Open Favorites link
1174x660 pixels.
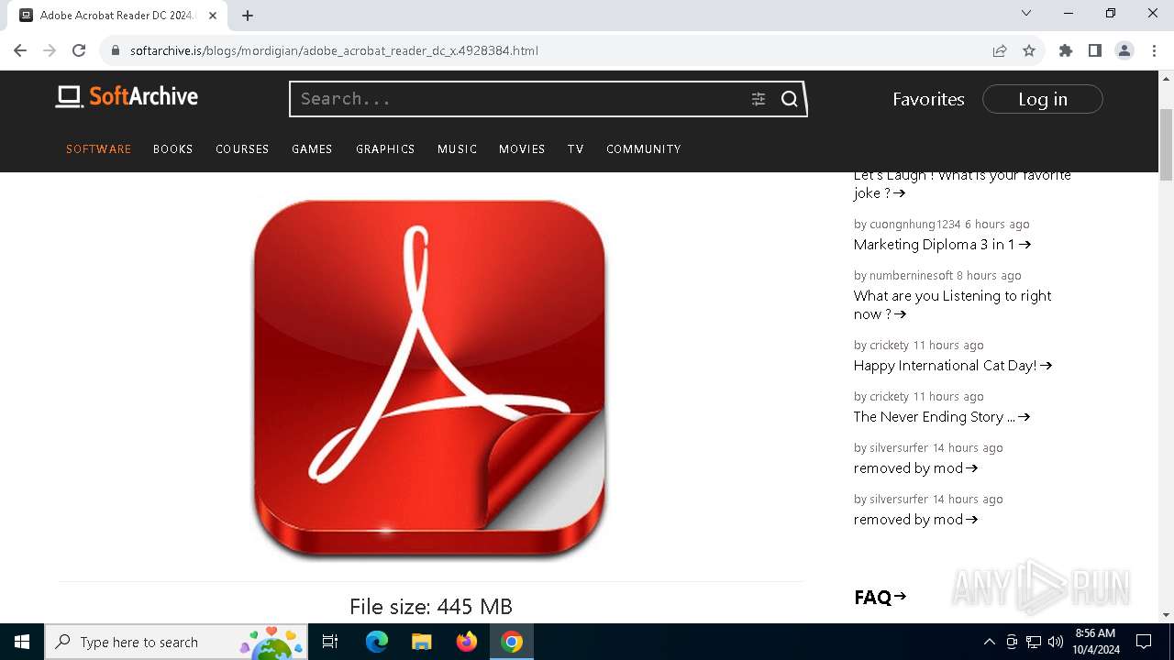[x=928, y=99]
